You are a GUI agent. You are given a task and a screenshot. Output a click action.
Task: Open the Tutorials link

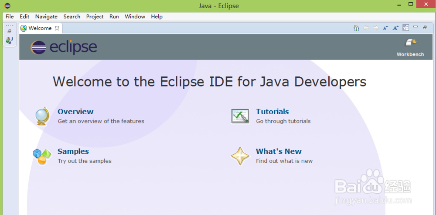tap(272, 112)
